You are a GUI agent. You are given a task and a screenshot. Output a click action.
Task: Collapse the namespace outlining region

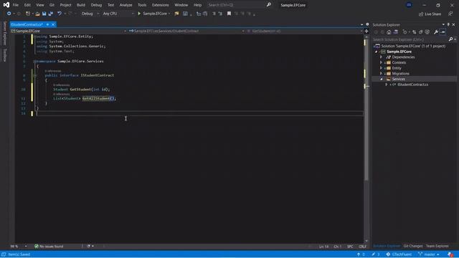click(35, 62)
